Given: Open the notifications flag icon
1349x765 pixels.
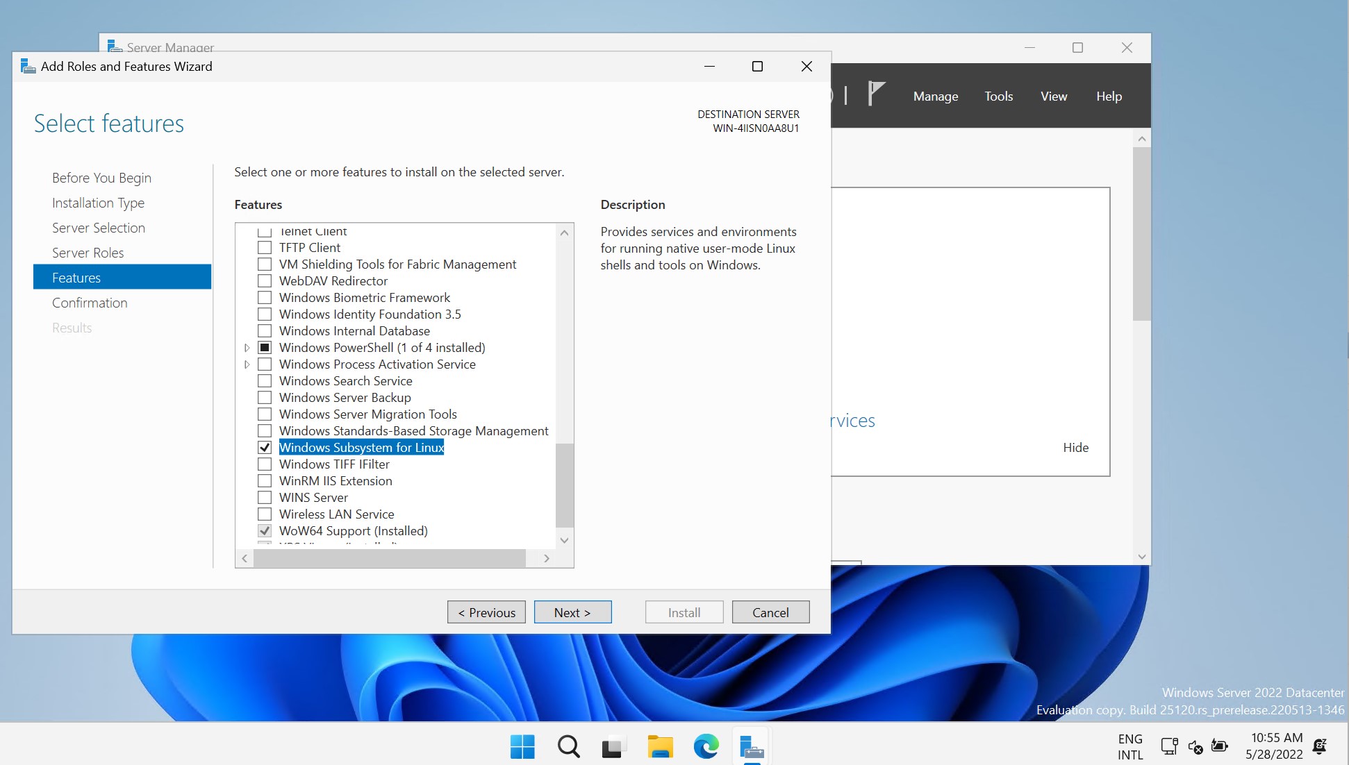Looking at the screenshot, I should [x=876, y=94].
